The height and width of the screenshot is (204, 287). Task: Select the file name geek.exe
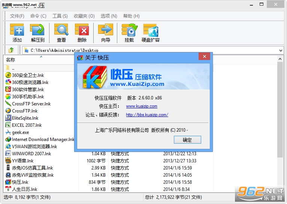point(21,132)
